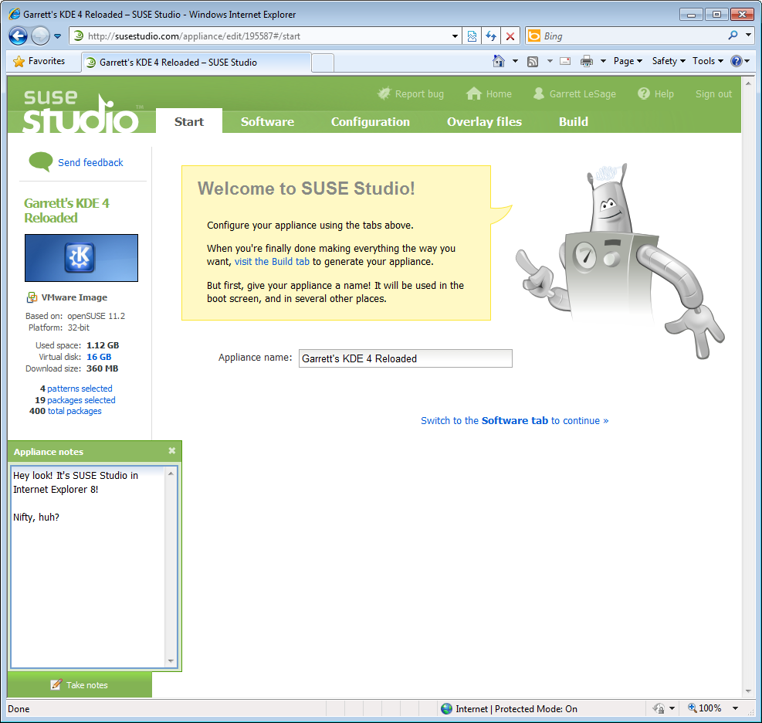The width and height of the screenshot is (762, 723).
Task: Click the Garrett's KDE 4 Reloaded sidebar title
Action: tap(67, 210)
